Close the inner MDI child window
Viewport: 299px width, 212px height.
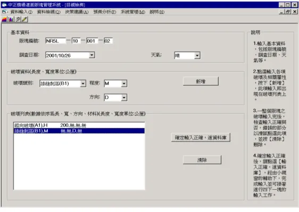coord(295,12)
